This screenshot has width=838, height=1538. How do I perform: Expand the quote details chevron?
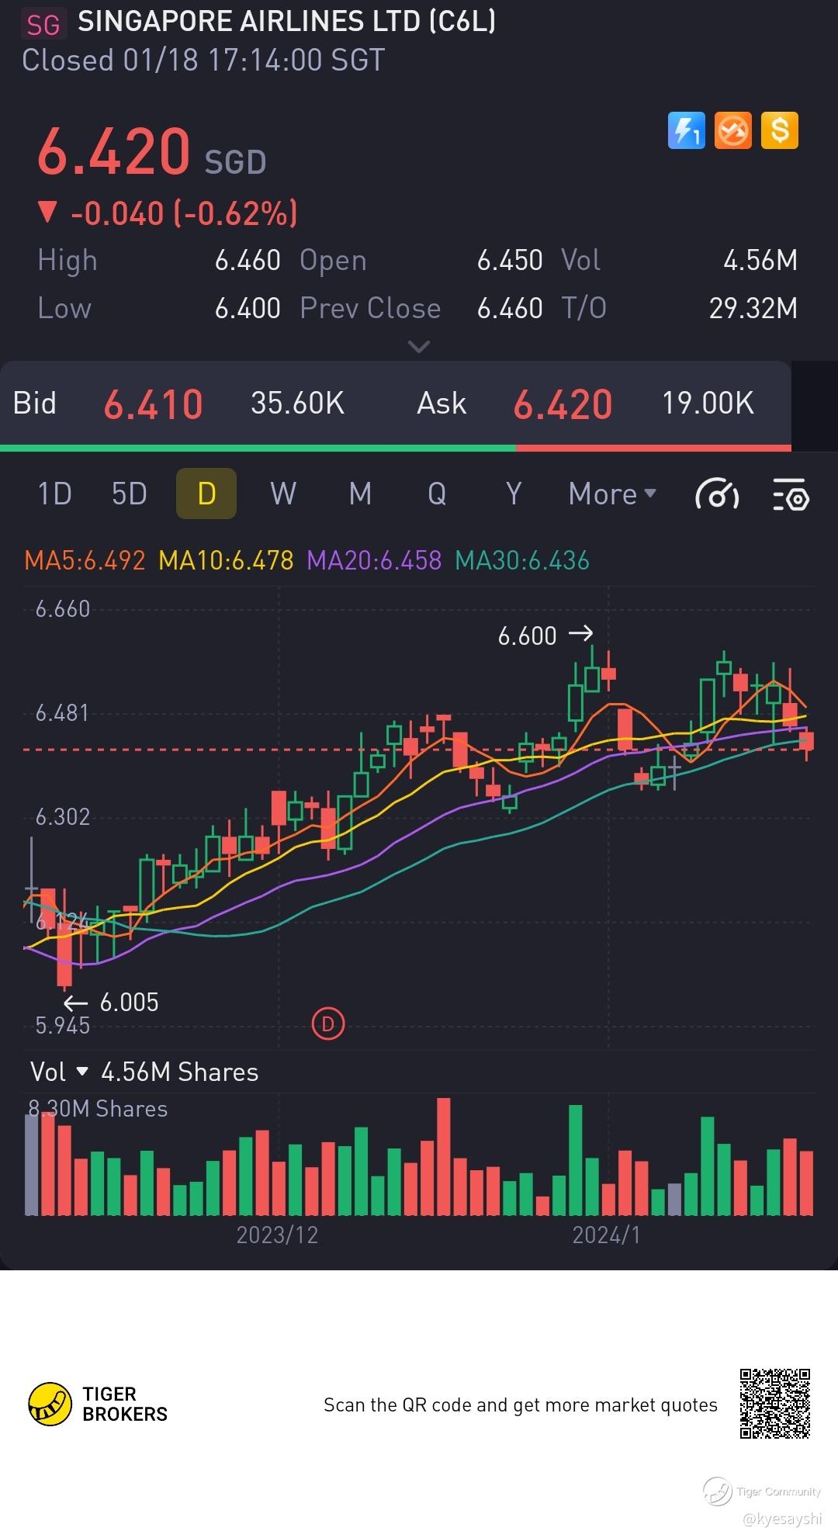418,346
